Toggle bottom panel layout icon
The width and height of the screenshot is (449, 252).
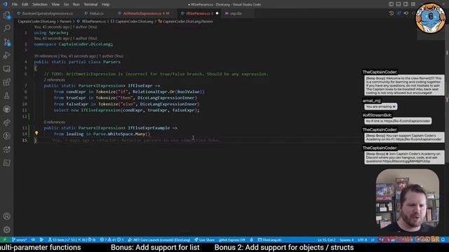(x=398, y=4)
